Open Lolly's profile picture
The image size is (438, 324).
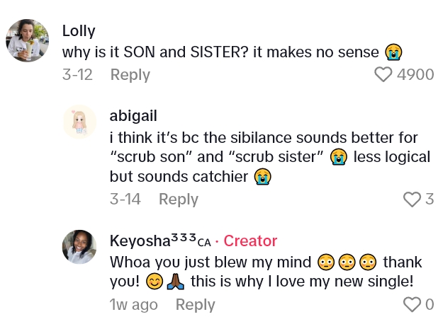pyautogui.click(x=28, y=40)
